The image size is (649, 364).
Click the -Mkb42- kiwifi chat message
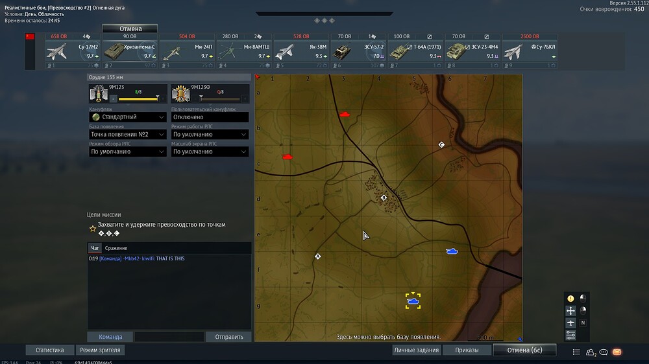[x=136, y=258]
